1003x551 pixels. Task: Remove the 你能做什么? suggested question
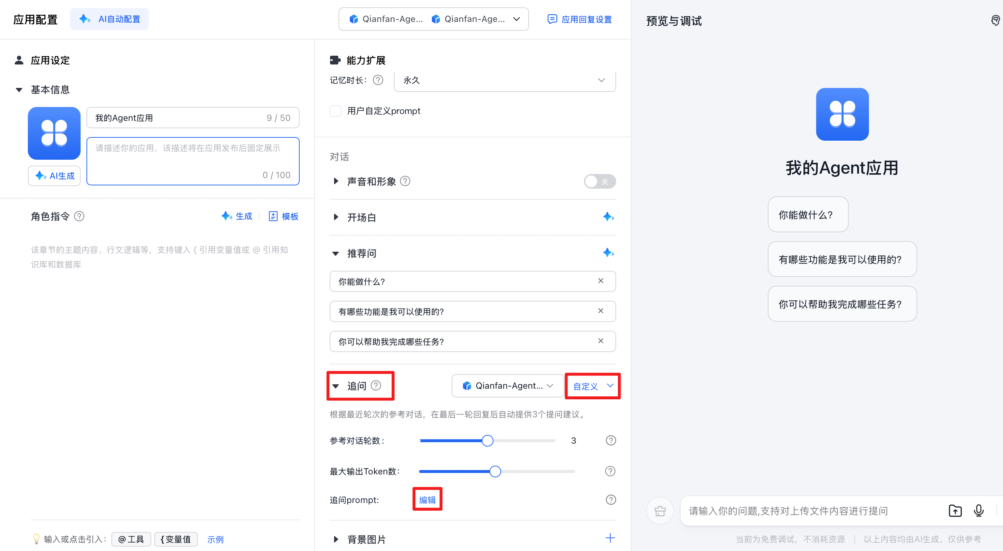click(601, 281)
